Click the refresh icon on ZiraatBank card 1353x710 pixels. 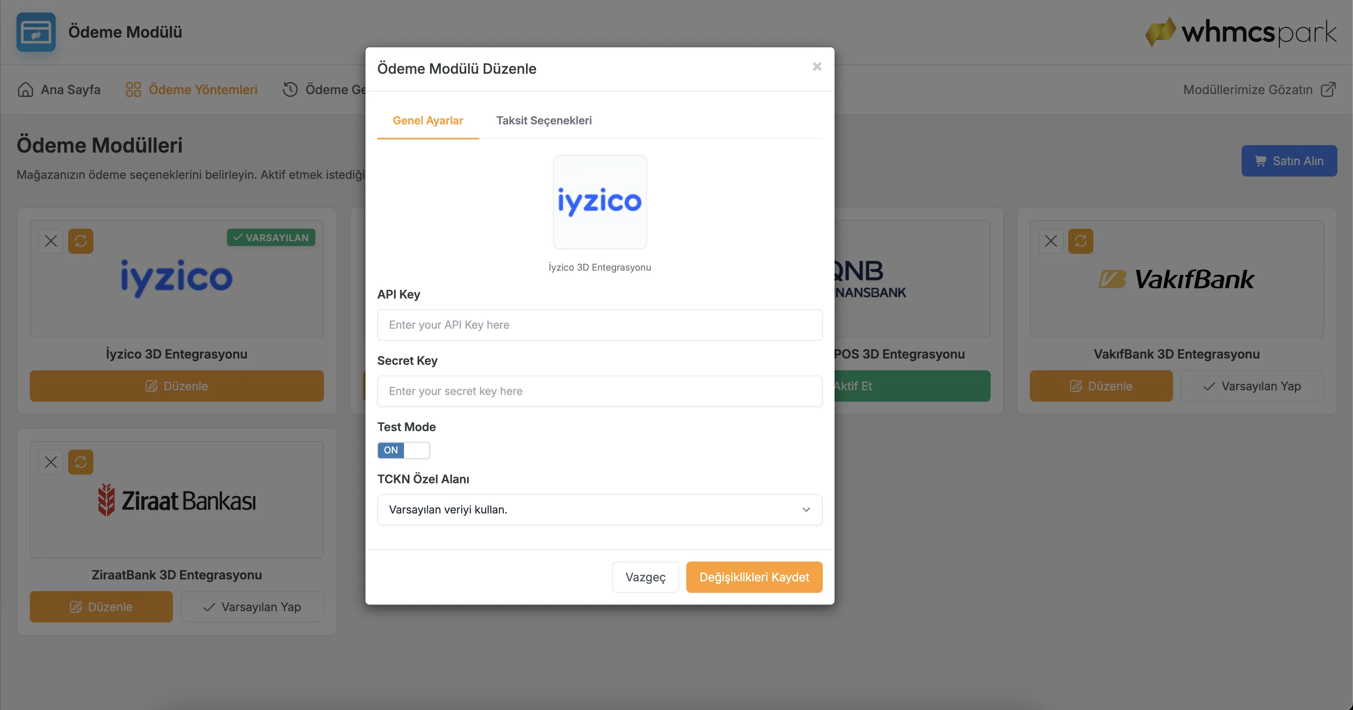click(x=80, y=462)
